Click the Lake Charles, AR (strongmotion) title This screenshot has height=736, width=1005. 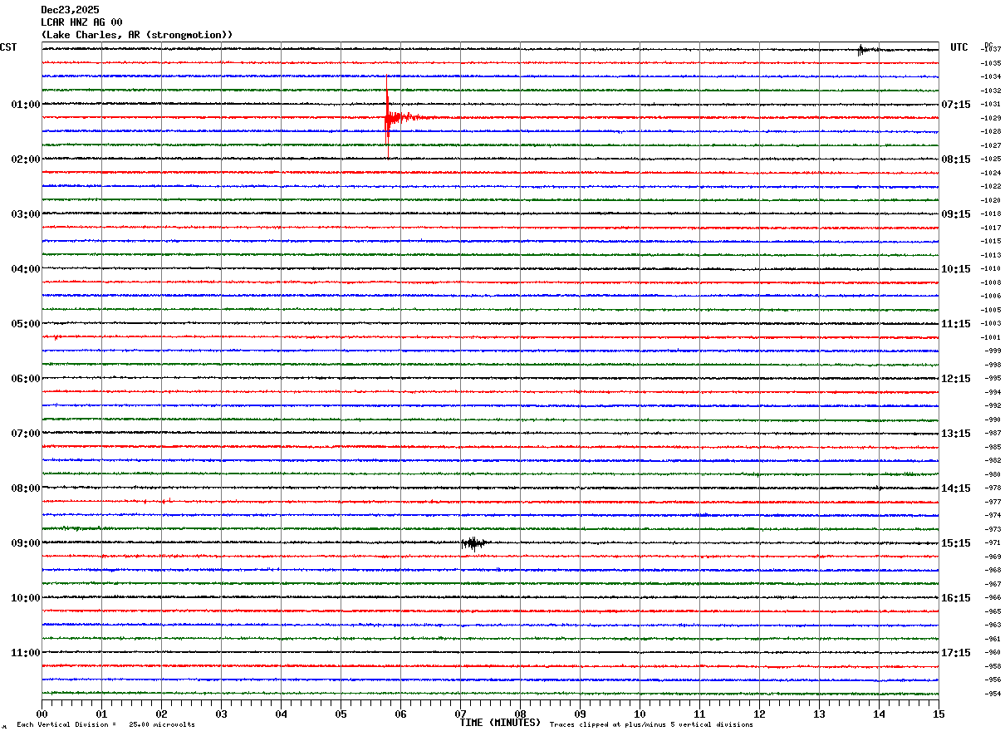pyautogui.click(x=136, y=35)
